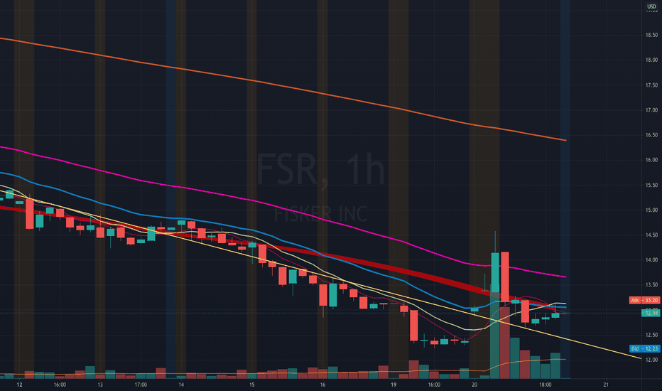Image resolution: width=662 pixels, height=391 pixels.
Task: Click the 18:00 time axis label
Action: pyautogui.click(x=545, y=385)
